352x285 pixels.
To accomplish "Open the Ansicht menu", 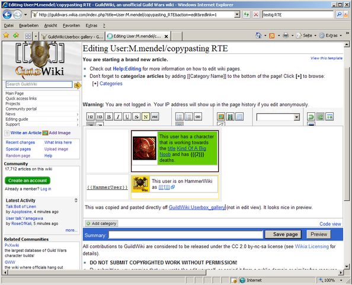I will tap(50, 26).
